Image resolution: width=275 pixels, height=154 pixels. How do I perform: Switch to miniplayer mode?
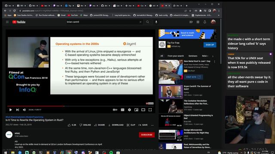(x=136, y=110)
